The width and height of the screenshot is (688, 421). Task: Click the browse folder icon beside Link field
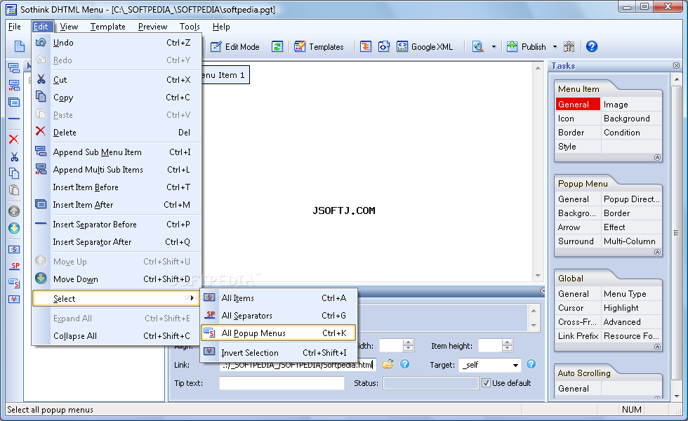tap(388, 364)
